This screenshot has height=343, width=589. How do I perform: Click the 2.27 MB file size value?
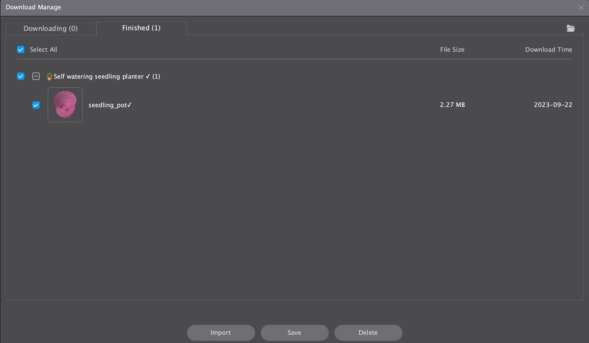[453, 105]
